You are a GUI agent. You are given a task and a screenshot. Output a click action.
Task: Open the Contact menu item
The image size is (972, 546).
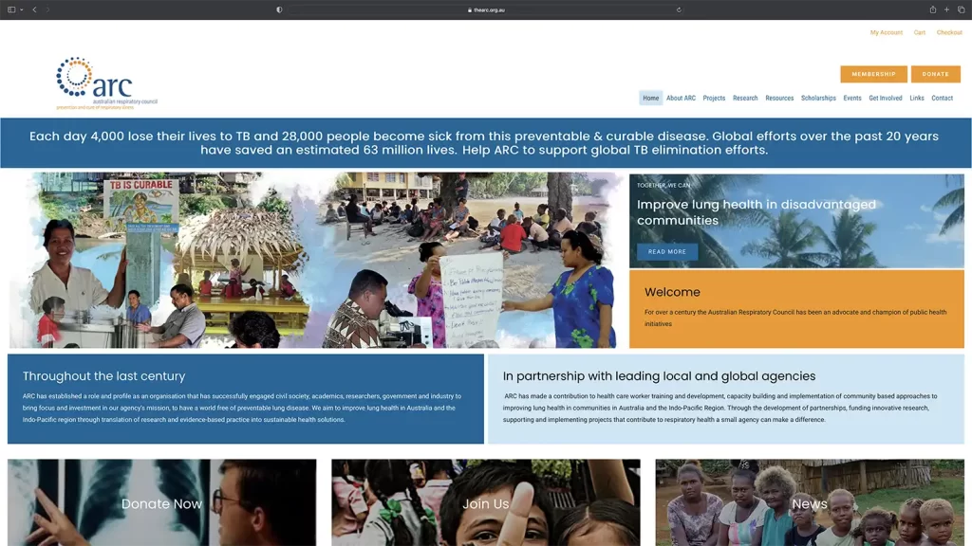[x=942, y=98]
